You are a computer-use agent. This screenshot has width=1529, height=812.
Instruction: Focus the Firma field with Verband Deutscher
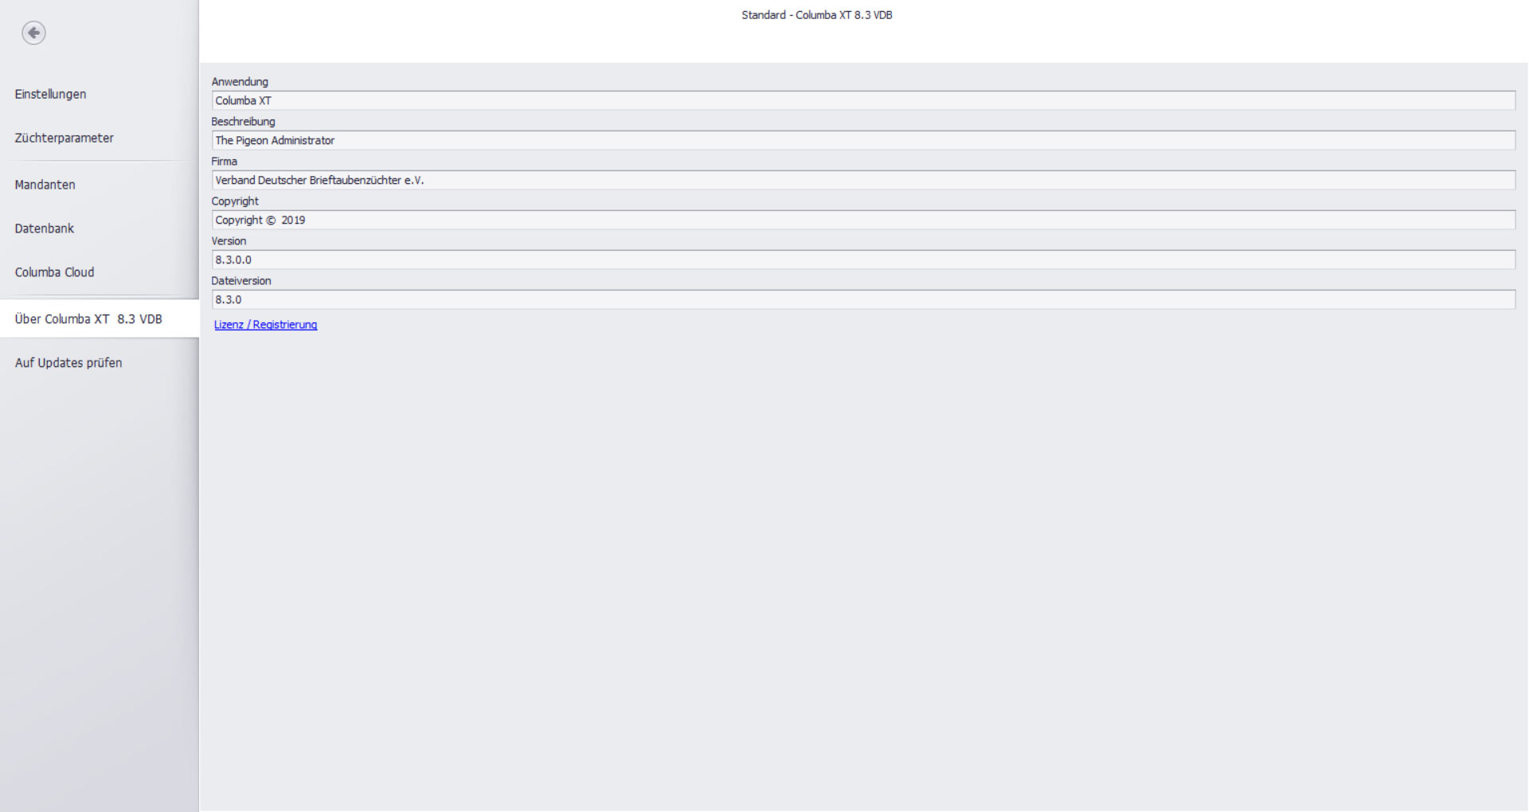863,180
